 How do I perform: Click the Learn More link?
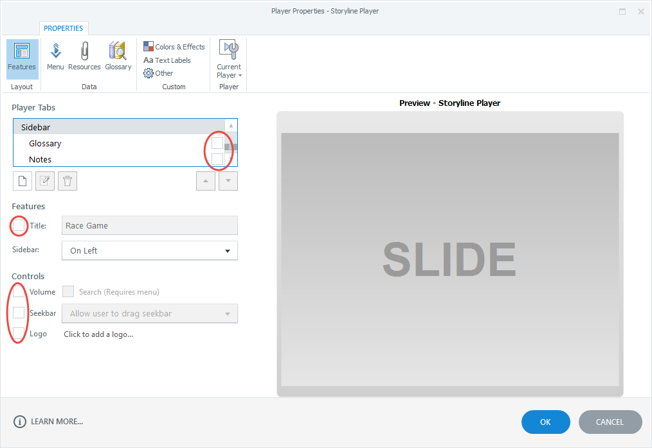tap(57, 422)
